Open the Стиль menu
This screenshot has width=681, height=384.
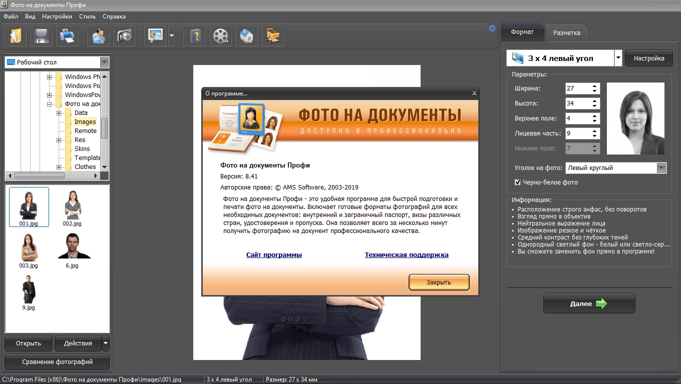click(87, 16)
